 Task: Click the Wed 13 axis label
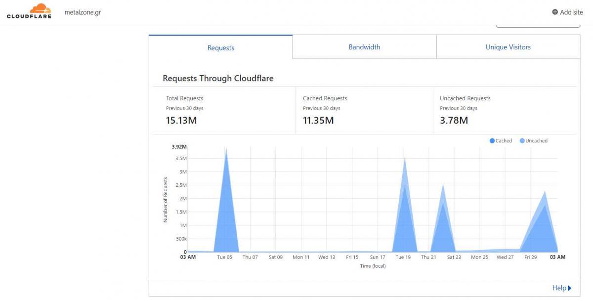(x=327, y=257)
